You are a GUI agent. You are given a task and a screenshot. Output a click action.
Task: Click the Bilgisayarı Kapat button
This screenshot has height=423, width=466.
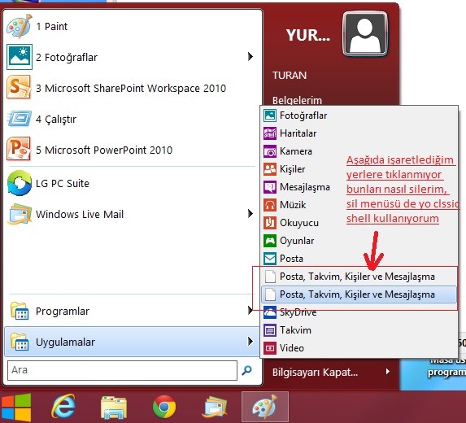(x=315, y=372)
